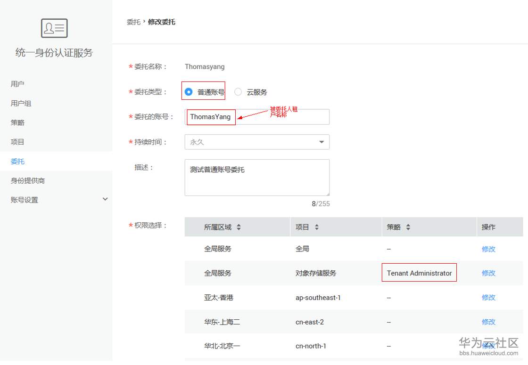Viewport: 528px width, 365px height.
Task: Open the 持续时间 dropdown showing 永久
Action: coord(257,142)
